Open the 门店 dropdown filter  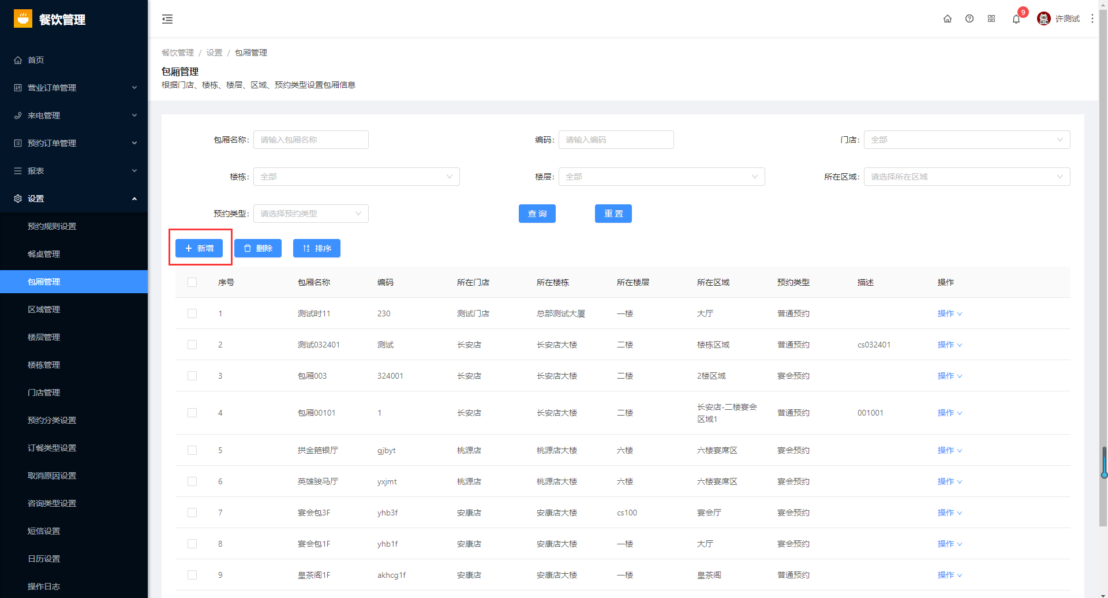[x=967, y=140]
